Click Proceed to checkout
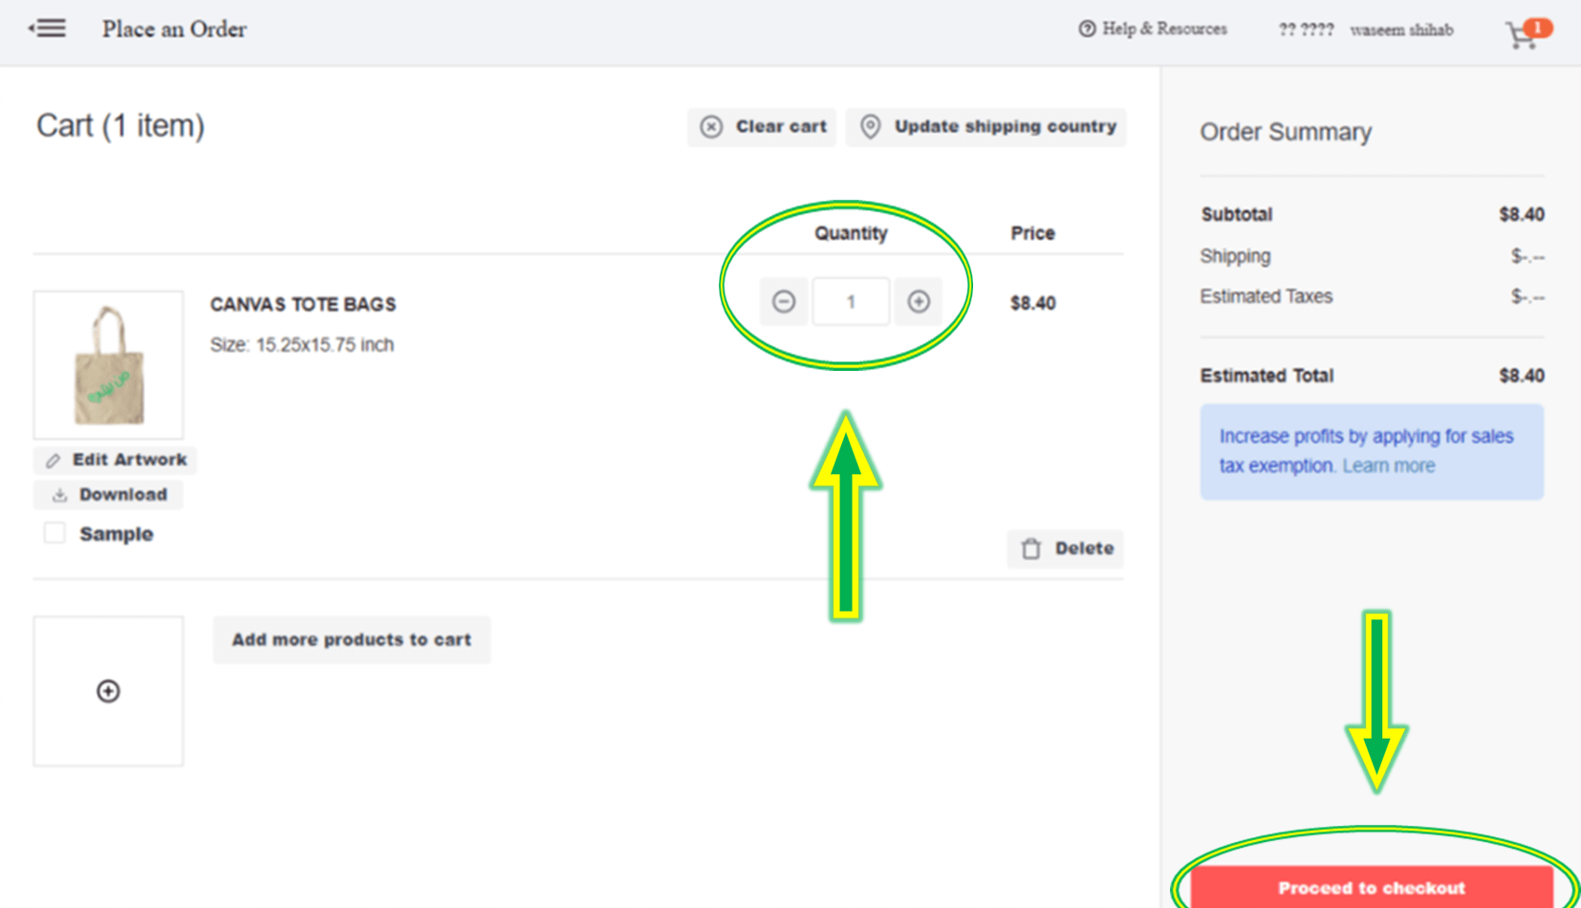Image resolution: width=1581 pixels, height=908 pixels. [1372, 888]
